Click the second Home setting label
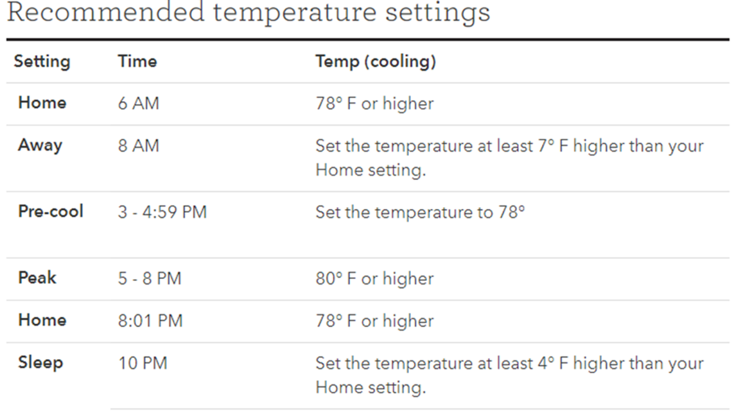 pos(42,320)
